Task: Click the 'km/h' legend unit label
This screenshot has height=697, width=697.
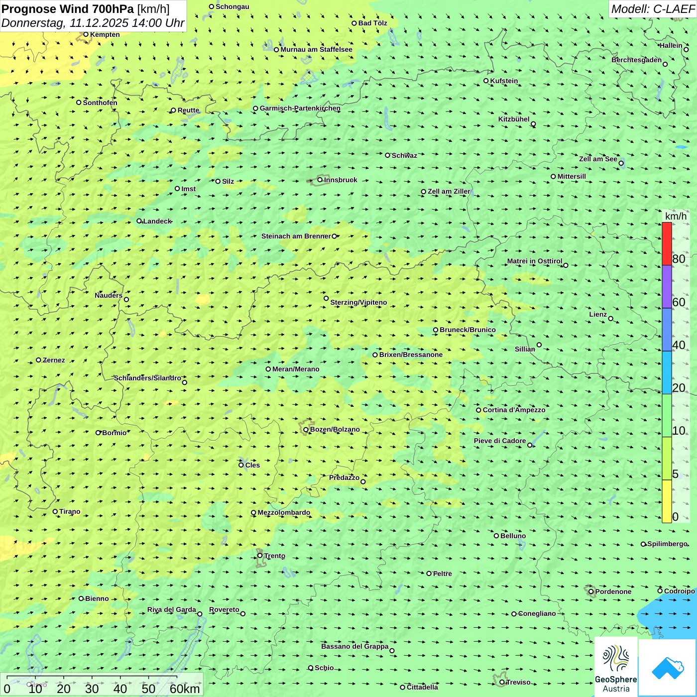Action: click(x=676, y=216)
